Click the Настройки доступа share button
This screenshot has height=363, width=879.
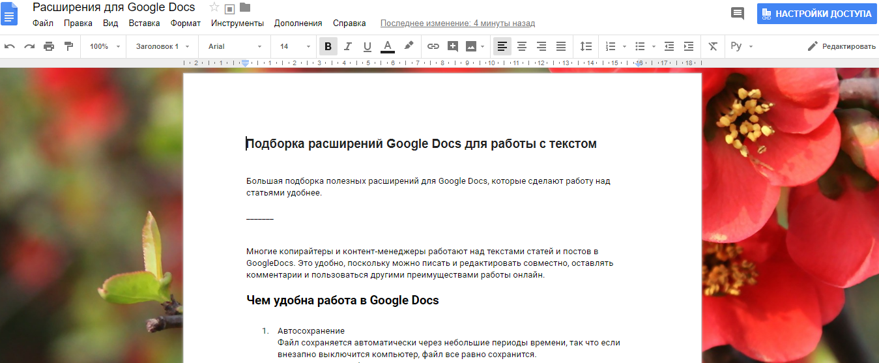tap(816, 13)
